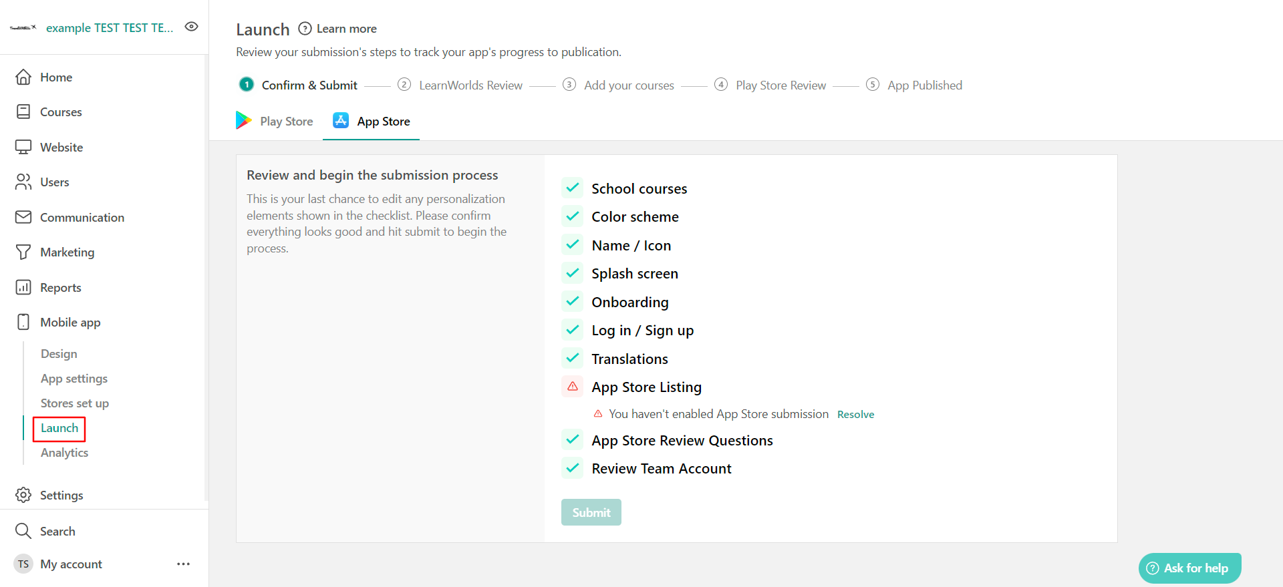1283x587 pixels.
Task: Click the Onboarding checklist label
Action: click(x=630, y=303)
